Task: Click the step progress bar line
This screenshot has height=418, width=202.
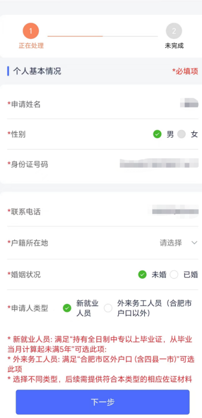Action: [x=103, y=36]
